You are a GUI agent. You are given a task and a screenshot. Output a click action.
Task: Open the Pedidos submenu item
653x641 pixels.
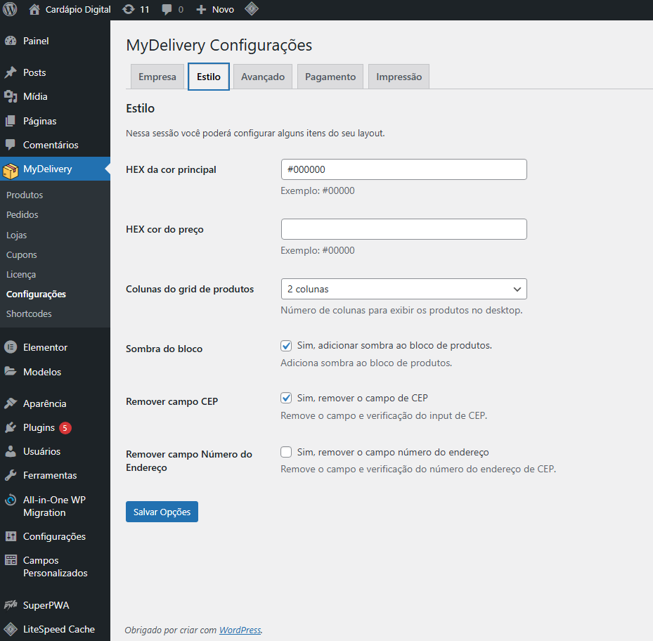(22, 215)
